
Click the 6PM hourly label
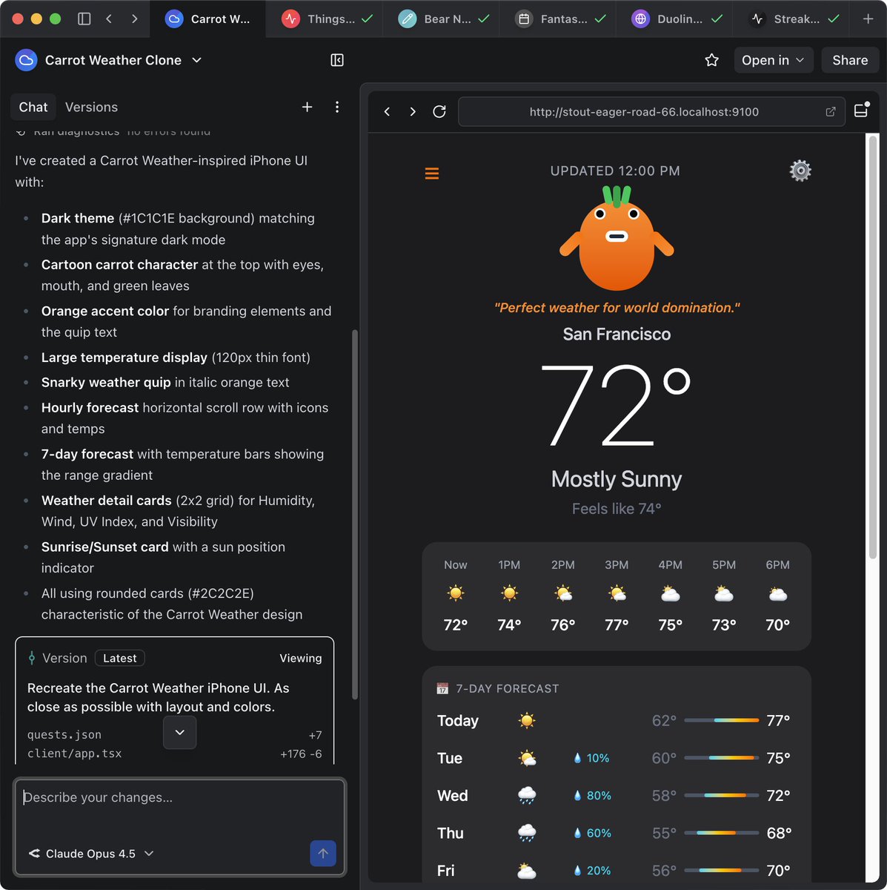777,565
